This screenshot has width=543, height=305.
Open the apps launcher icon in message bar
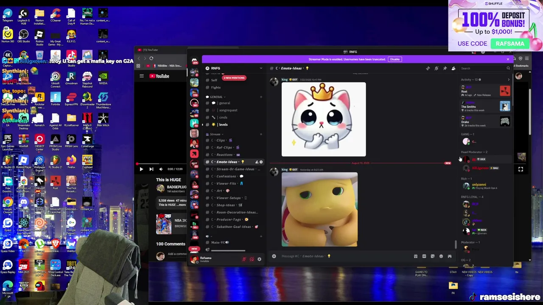pyautogui.click(x=450, y=256)
